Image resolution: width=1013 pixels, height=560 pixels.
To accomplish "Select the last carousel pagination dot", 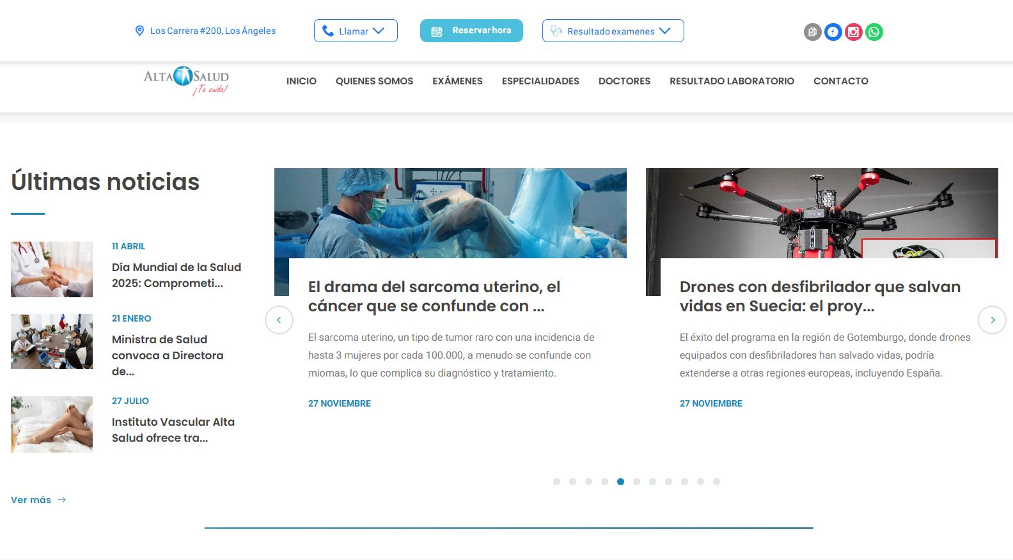I will coord(716,481).
